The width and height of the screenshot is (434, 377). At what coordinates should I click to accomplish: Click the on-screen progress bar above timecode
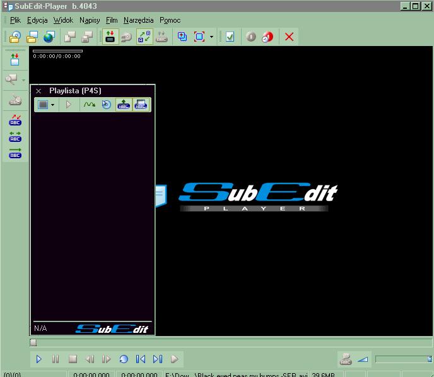[x=57, y=51]
